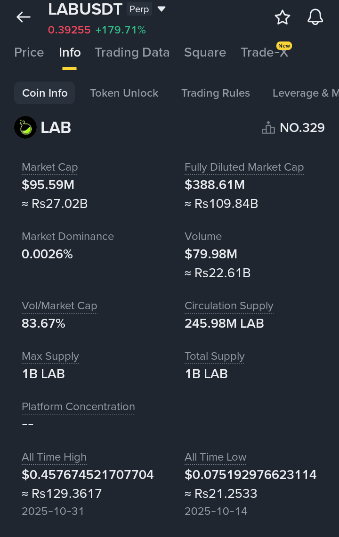The width and height of the screenshot is (339, 537).
Task: Open the NO.329 ranking icon
Action: tap(268, 128)
